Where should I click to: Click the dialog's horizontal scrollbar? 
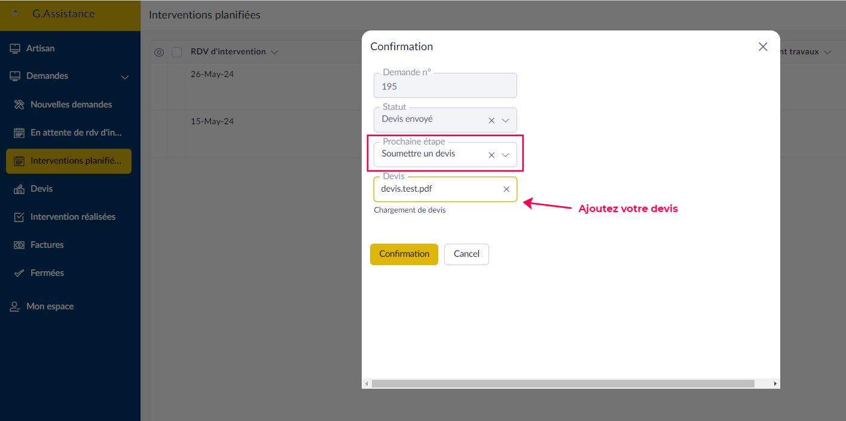tap(562, 383)
